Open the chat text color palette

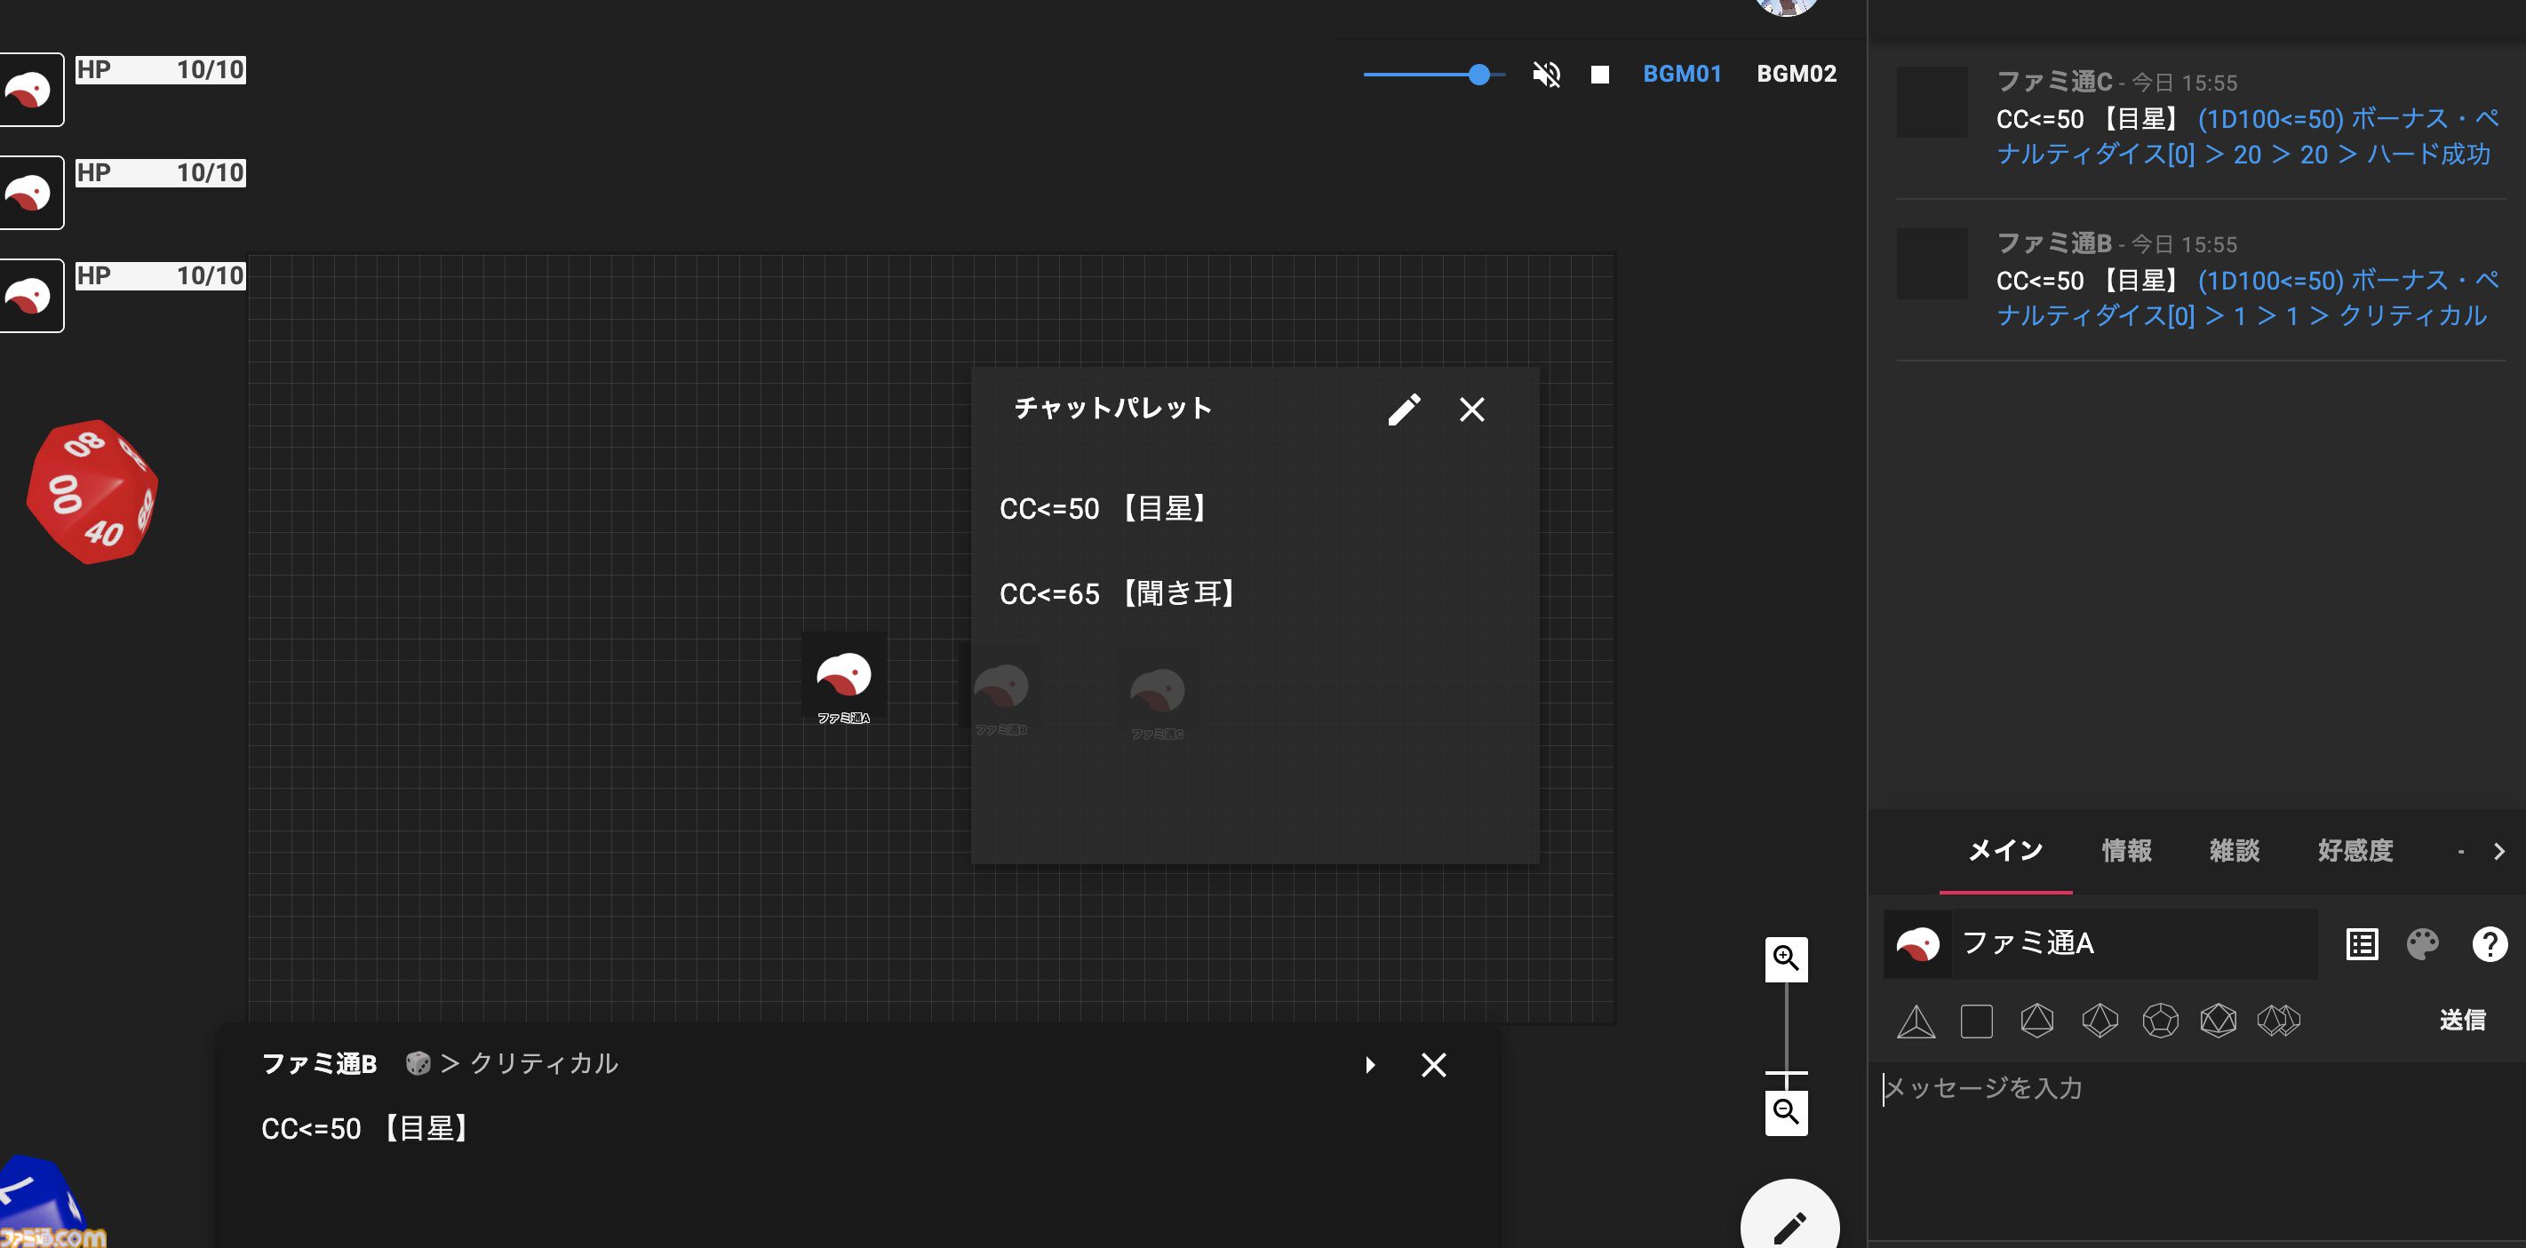click(2422, 944)
